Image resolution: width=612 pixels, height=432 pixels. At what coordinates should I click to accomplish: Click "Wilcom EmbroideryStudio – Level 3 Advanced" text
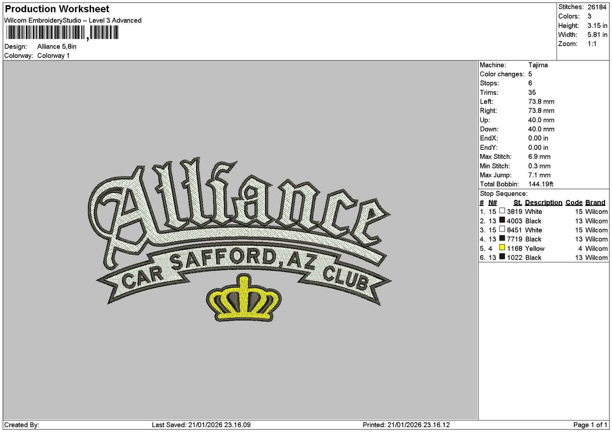tap(73, 20)
